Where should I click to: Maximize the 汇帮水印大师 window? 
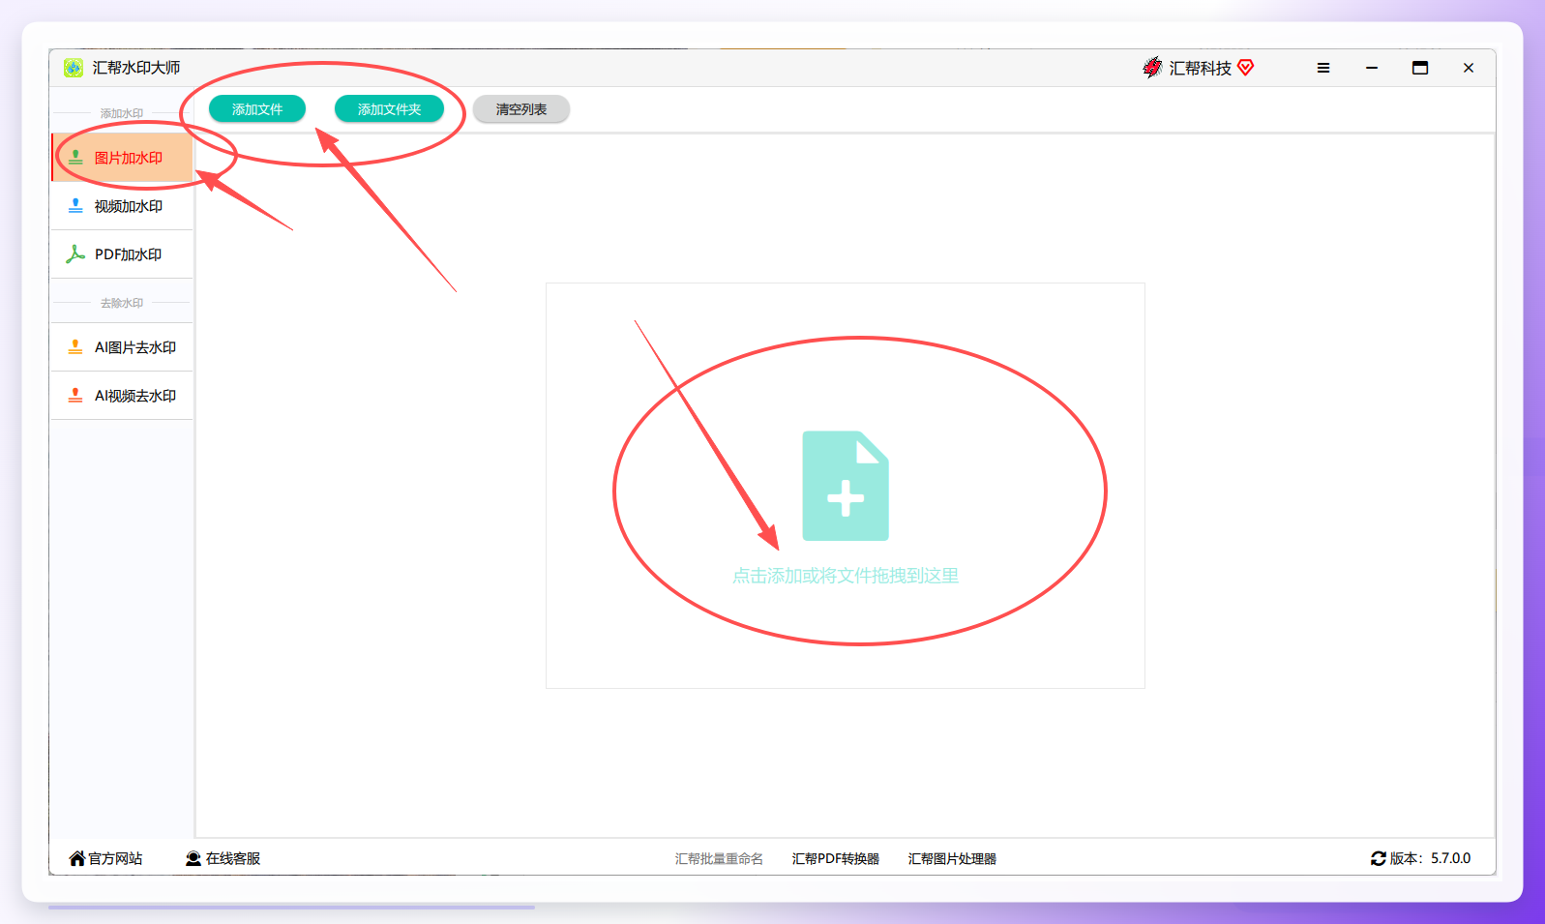coord(1420,68)
